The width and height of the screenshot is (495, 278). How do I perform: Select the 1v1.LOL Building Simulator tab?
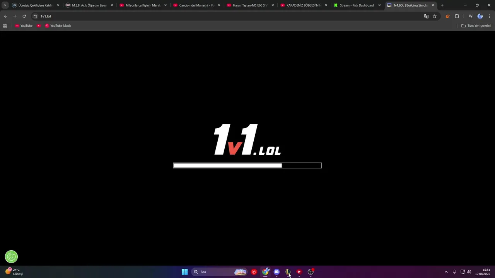pyautogui.click(x=410, y=5)
